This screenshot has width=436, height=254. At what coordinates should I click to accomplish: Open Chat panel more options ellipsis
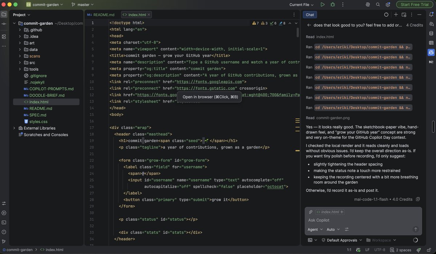pos(412,15)
